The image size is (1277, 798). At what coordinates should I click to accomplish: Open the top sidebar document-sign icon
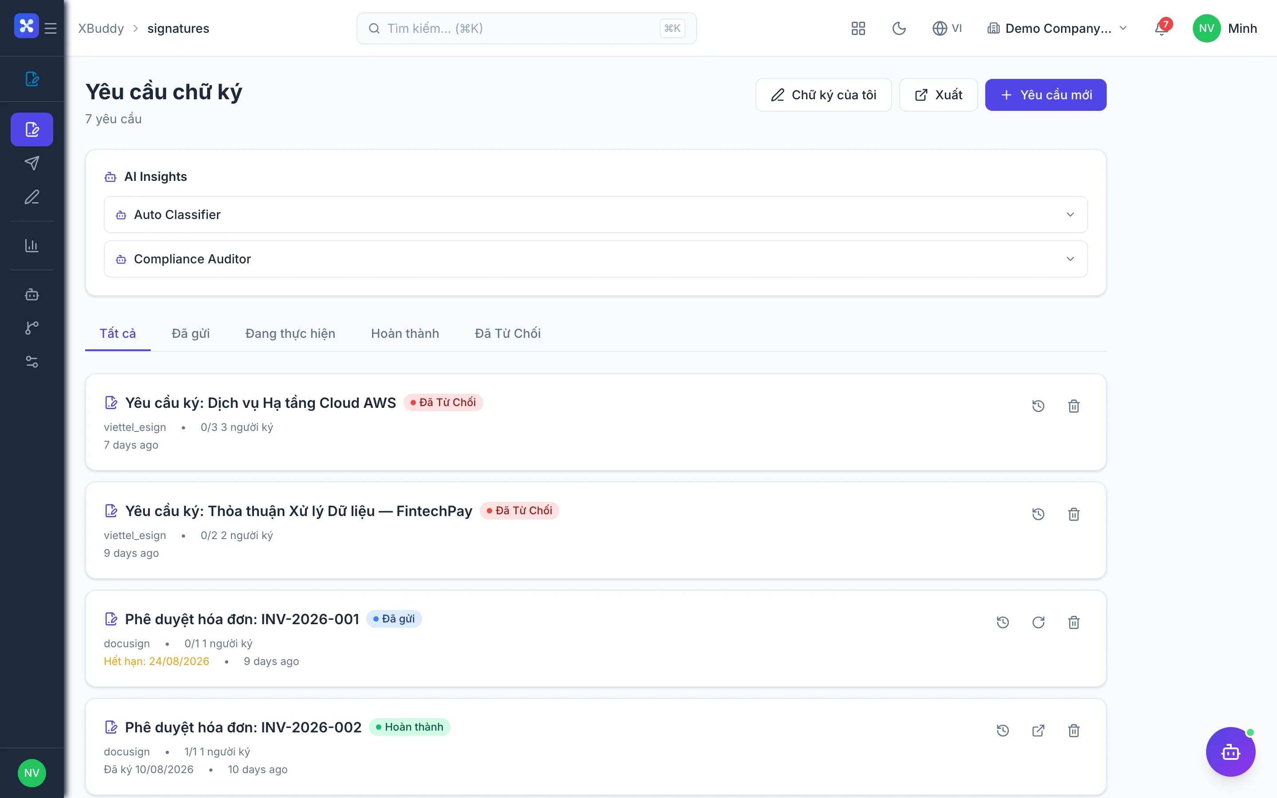coord(31,78)
